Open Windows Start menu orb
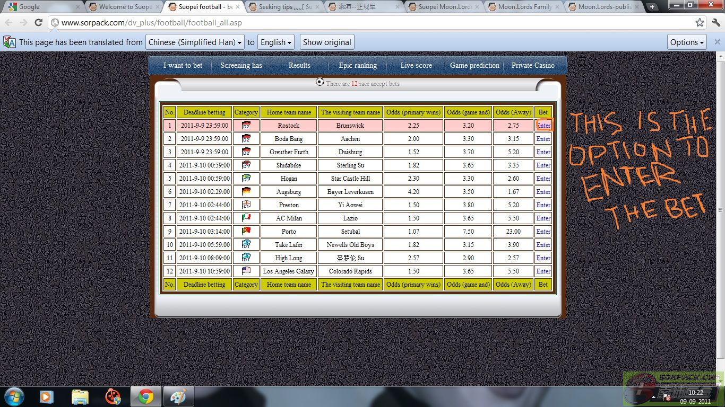This screenshot has height=407, width=725. point(14,396)
